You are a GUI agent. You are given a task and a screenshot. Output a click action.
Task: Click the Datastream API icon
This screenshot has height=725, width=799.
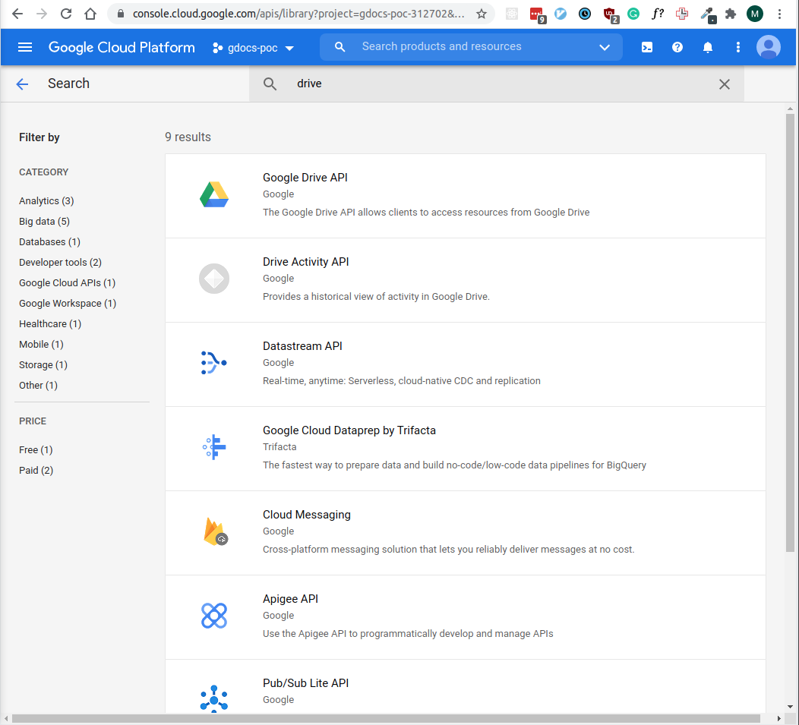pyautogui.click(x=214, y=363)
